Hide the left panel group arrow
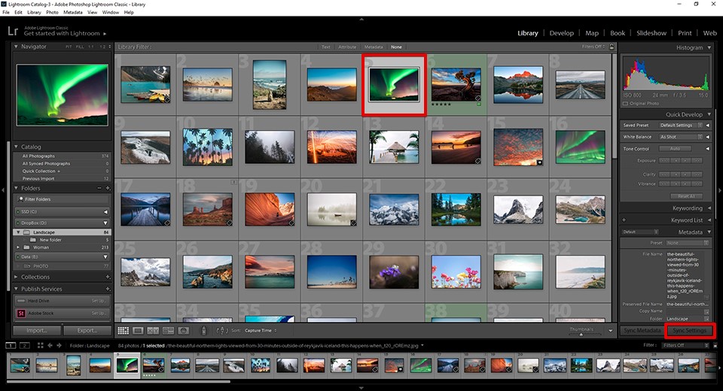This screenshot has height=391, width=723. click(3, 189)
